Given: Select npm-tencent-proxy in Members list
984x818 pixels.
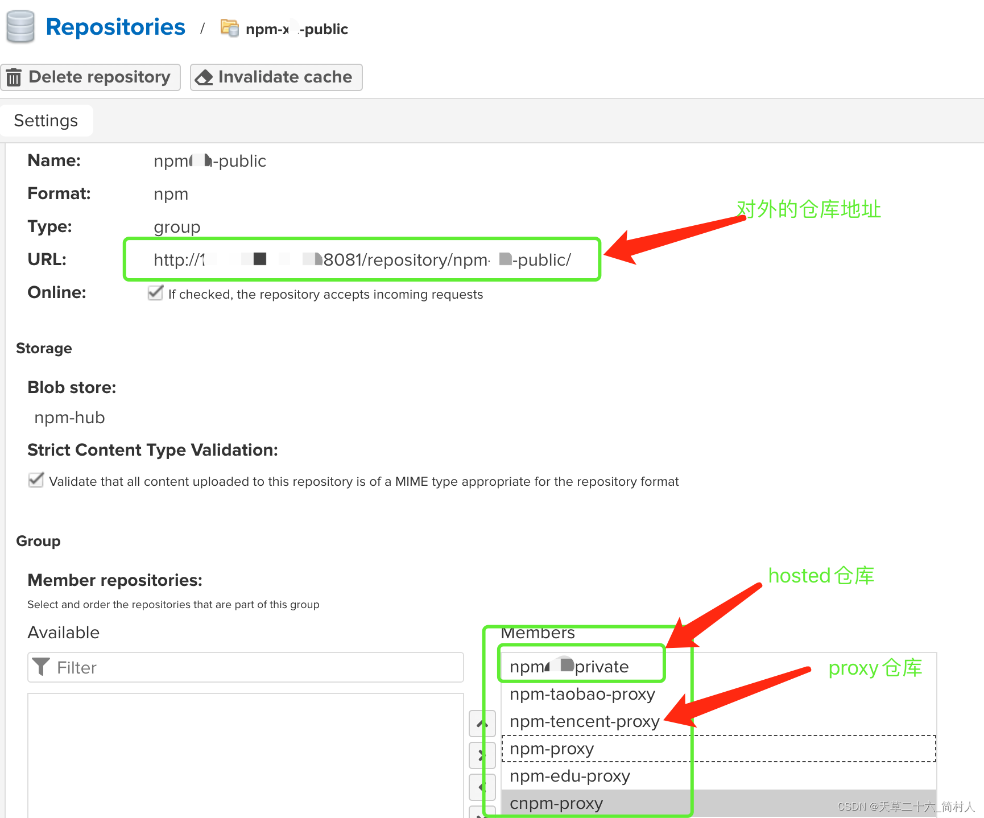Looking at the screenshot, I should point(719,721).
